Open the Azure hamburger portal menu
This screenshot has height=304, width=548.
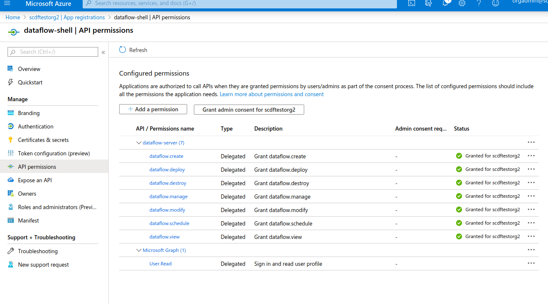tap(7, 3)
